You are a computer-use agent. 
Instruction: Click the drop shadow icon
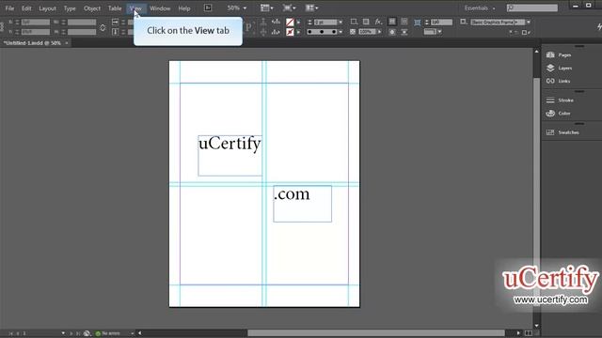click(x=366, y=22)
